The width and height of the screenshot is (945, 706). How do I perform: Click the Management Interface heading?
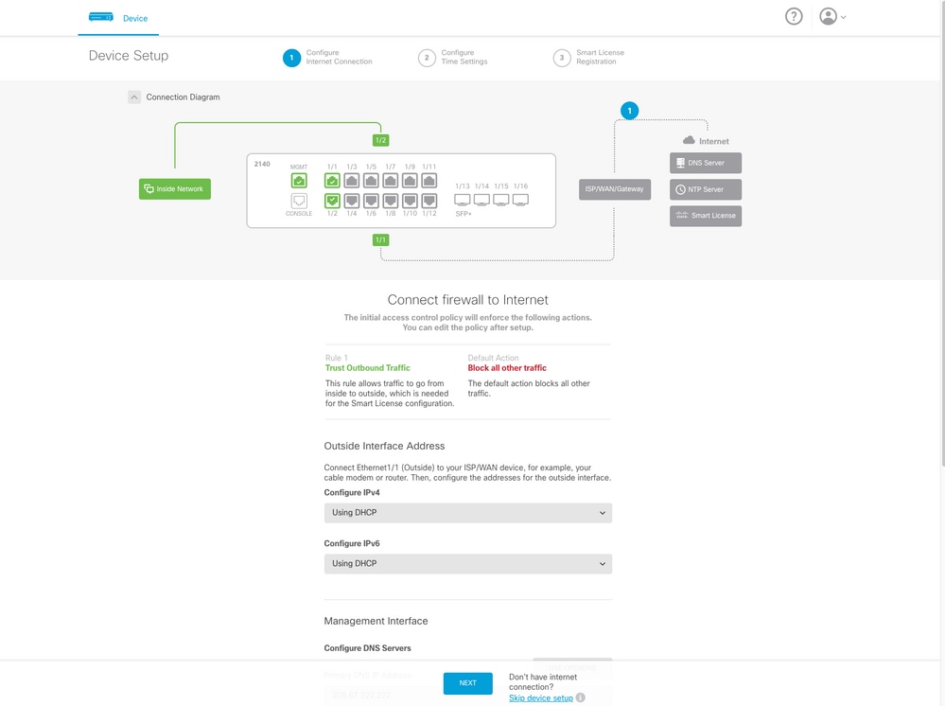click(x=376, y=621)
